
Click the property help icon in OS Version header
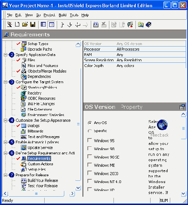coord(182,107)
